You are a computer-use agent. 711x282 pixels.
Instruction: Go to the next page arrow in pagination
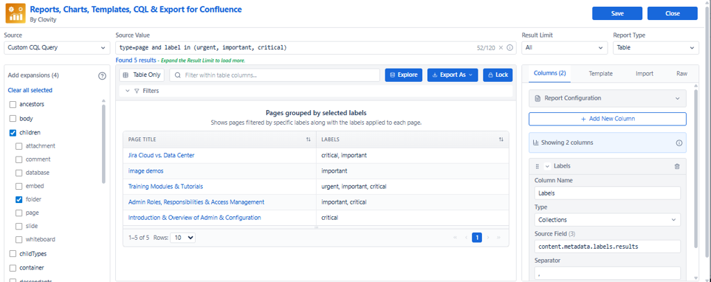[488, 238]
